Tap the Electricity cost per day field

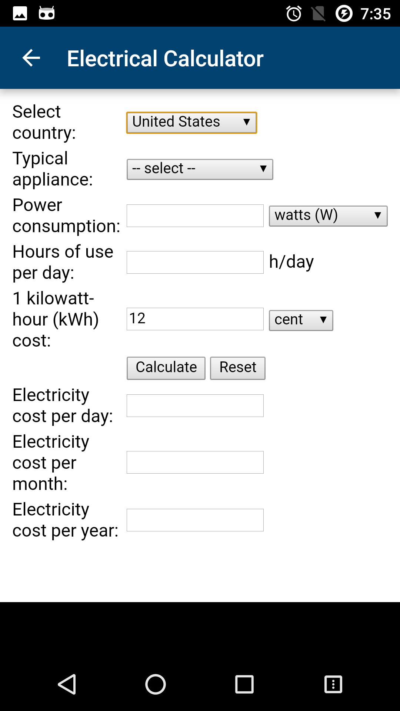tap(195, 405)
